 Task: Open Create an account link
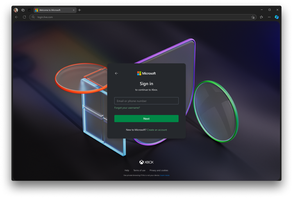pyautogui.click(x=157, y=130)
